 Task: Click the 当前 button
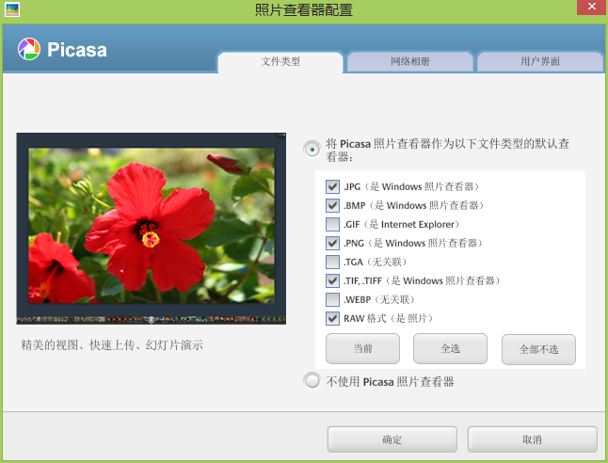(x=362, y=349)
